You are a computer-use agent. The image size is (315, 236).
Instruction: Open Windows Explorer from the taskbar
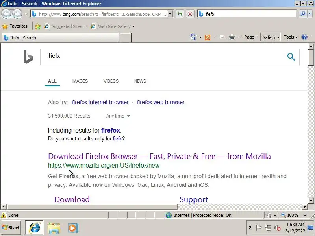54,228
